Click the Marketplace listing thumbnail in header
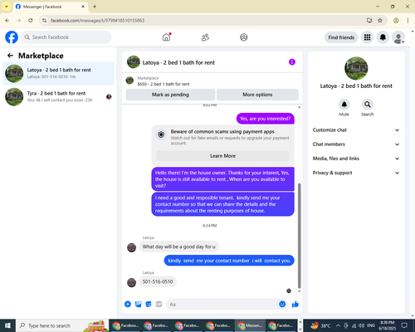415x332 pixels. click(x=129, y=81)
